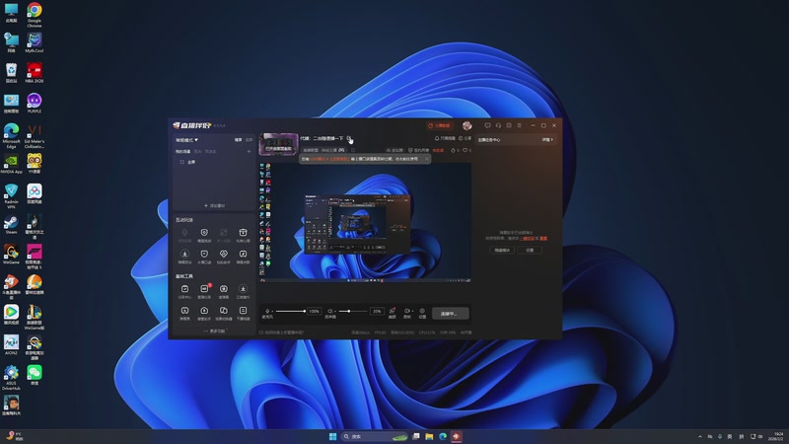Open microphone device dropdown arrow
Image resolution: width=789 pixels, height=444 pixels.
(x=273, y=311)
